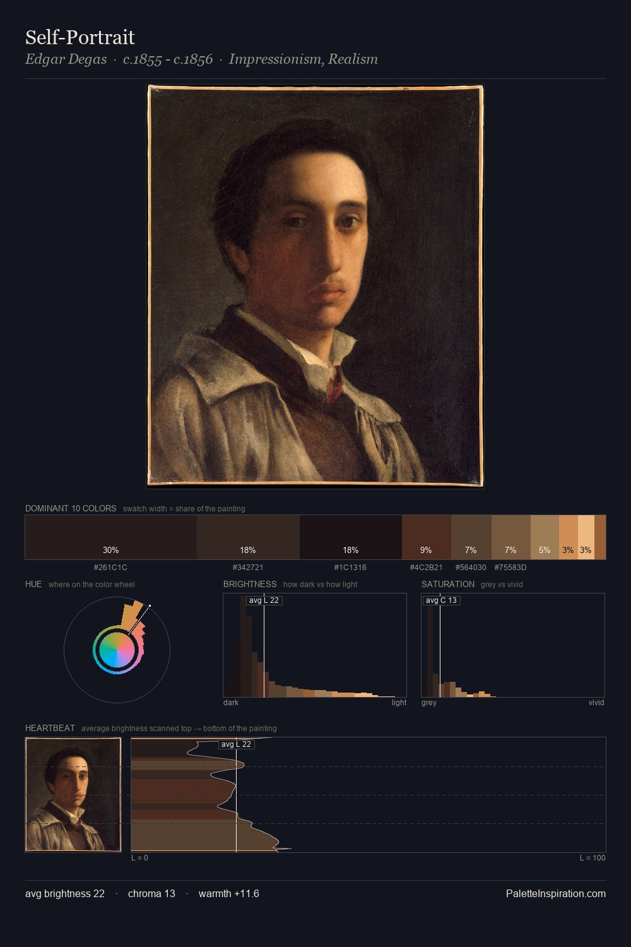Click 'warmth +11.6' in the footer

tap(228, 893)
